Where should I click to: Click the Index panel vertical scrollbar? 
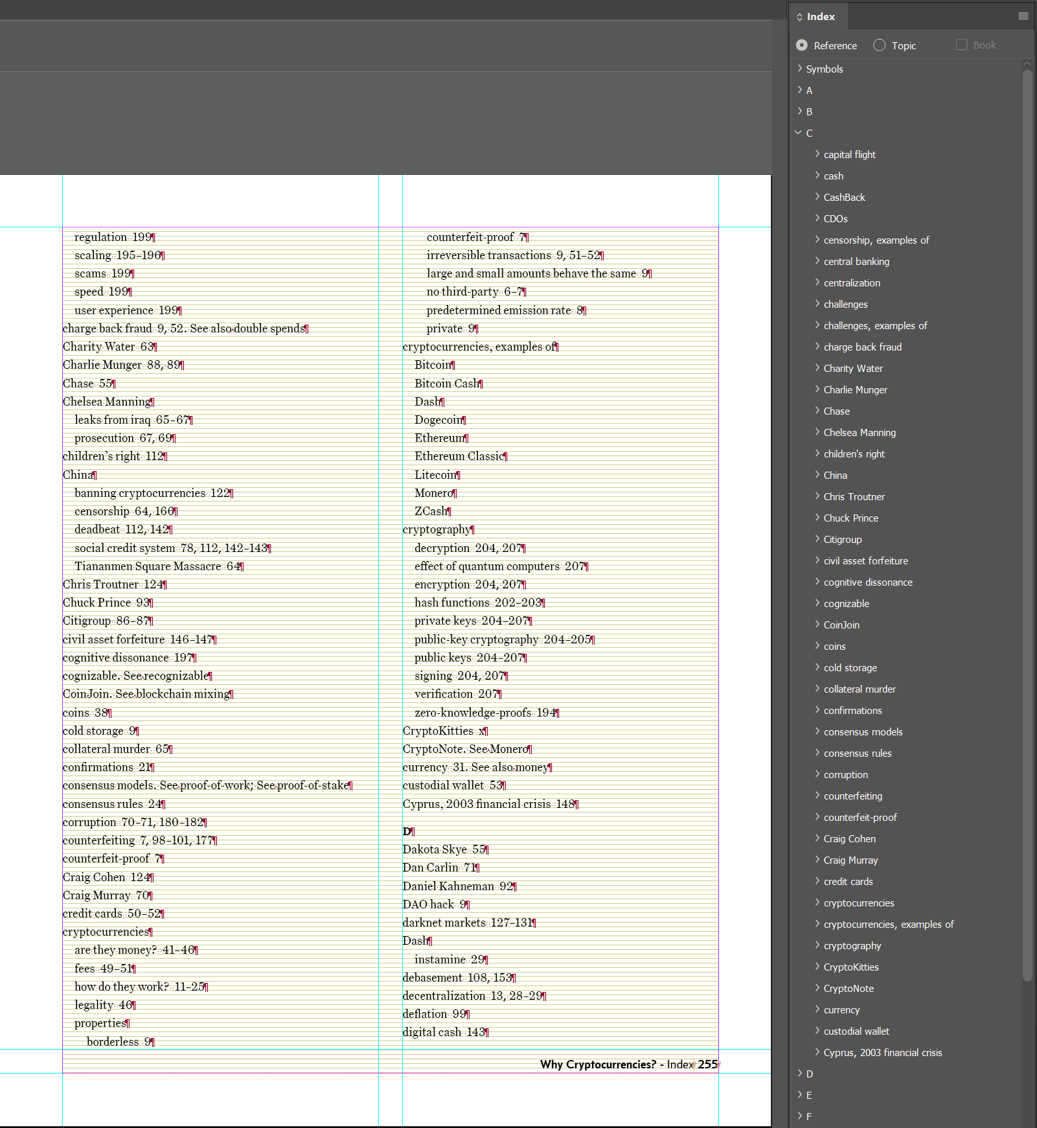1027,525
